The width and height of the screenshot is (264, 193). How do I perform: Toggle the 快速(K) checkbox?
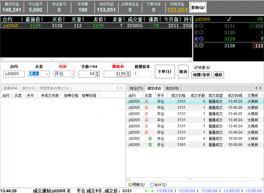(196, 67)
